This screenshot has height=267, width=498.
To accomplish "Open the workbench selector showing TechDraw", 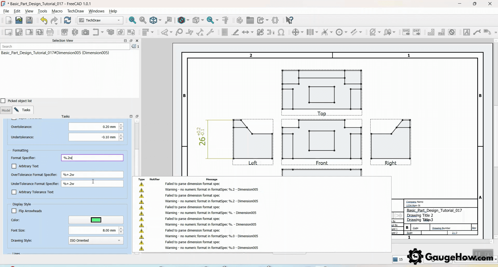I will coord(100,20).
